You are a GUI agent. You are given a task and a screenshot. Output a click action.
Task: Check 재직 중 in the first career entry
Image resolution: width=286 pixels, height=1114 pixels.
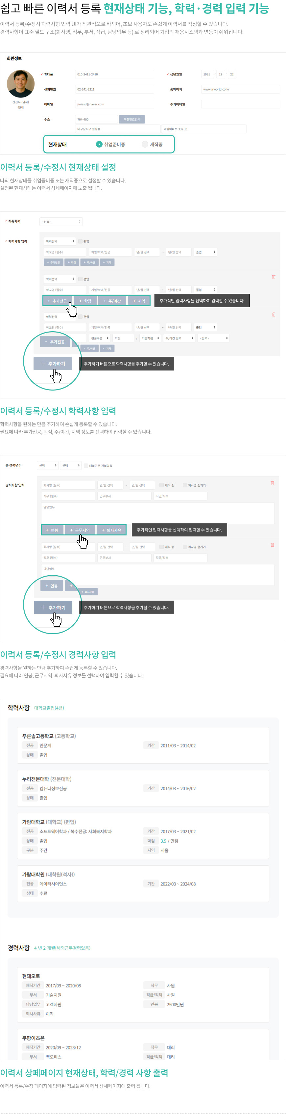(162, 485)
